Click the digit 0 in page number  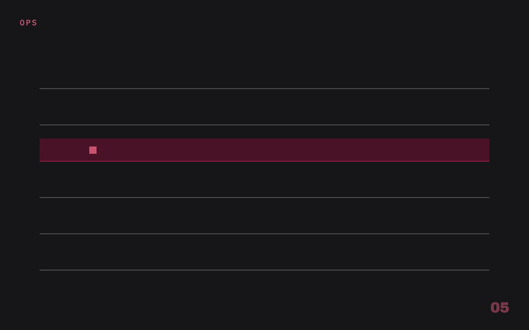[495, 308]
